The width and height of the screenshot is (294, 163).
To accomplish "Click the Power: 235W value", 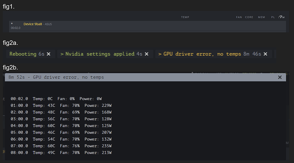I will click(98, 146).
